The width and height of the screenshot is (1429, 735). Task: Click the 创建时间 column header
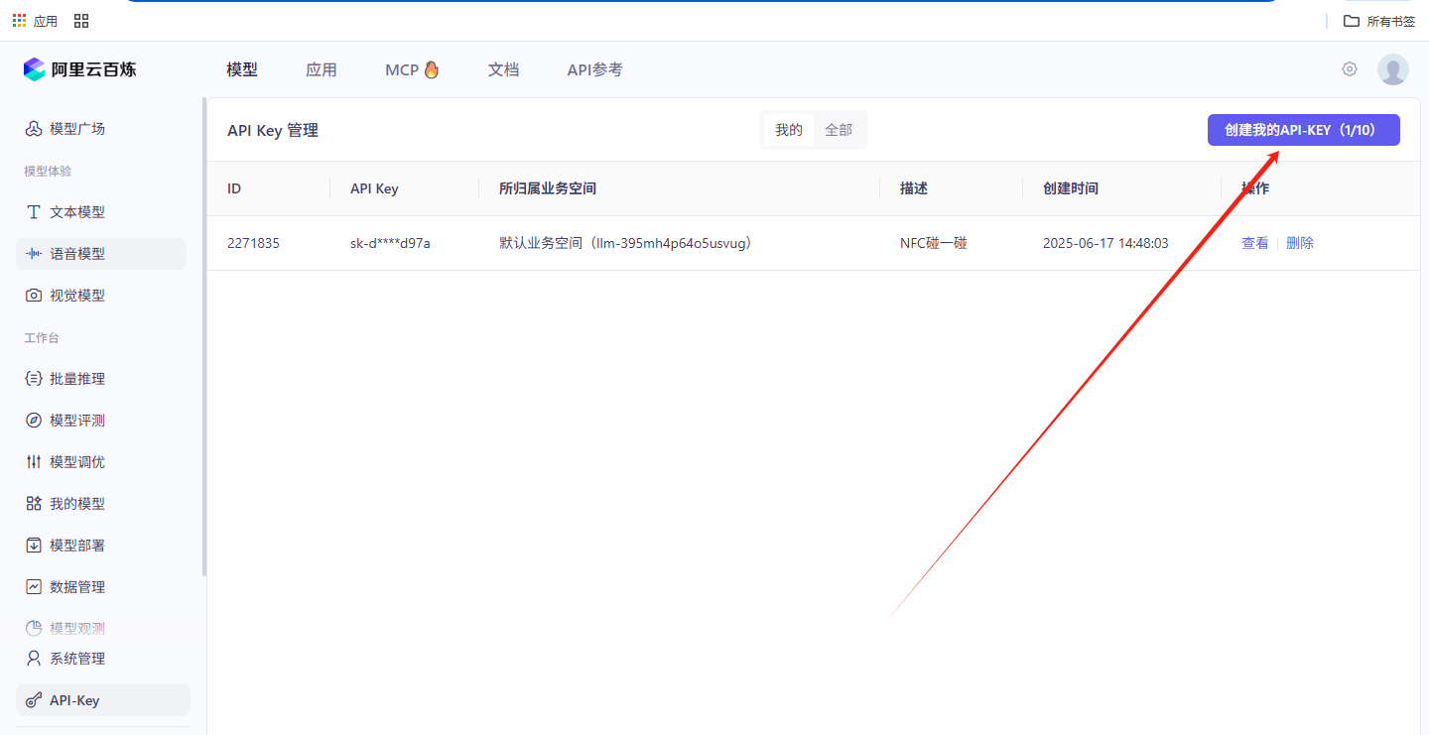tap(1071, 188)
